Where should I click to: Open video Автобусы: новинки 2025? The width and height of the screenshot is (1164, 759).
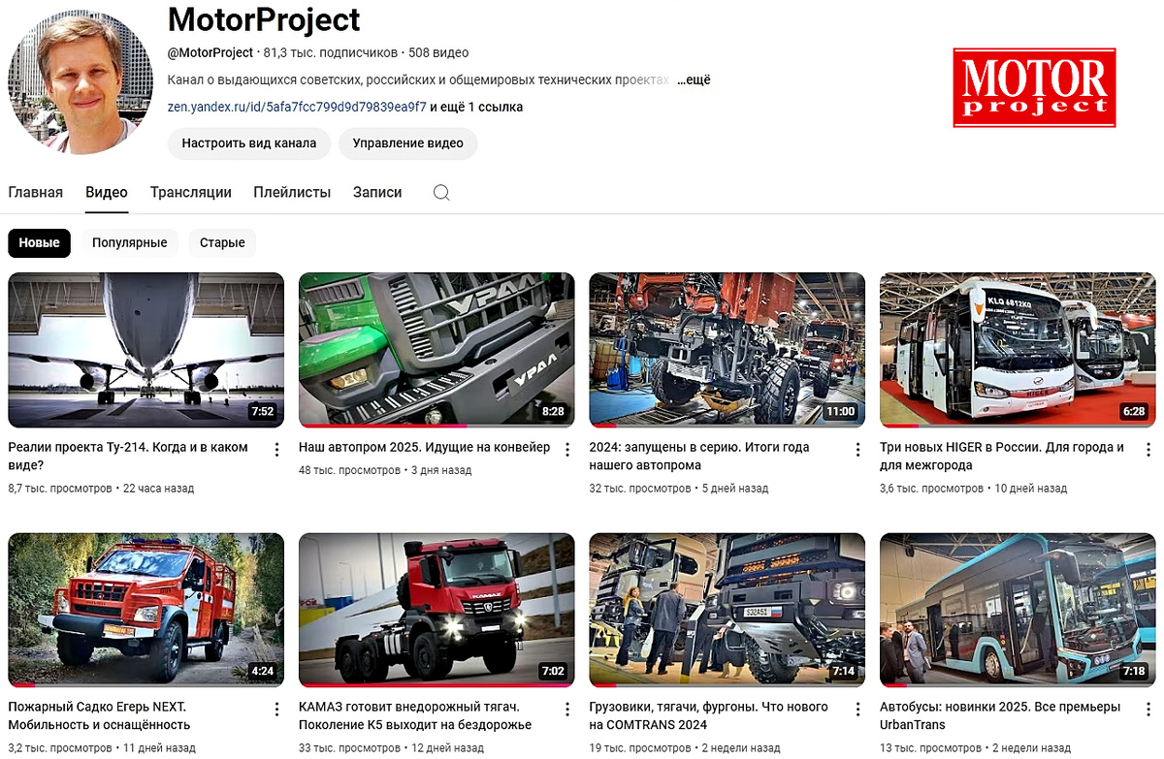coord(1000,715)
